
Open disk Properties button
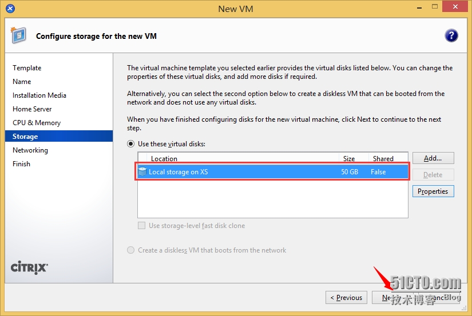433,191
